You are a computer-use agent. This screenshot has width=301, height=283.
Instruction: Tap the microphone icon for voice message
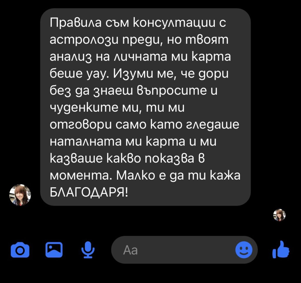pyautogui.click(x=88, y=250)
